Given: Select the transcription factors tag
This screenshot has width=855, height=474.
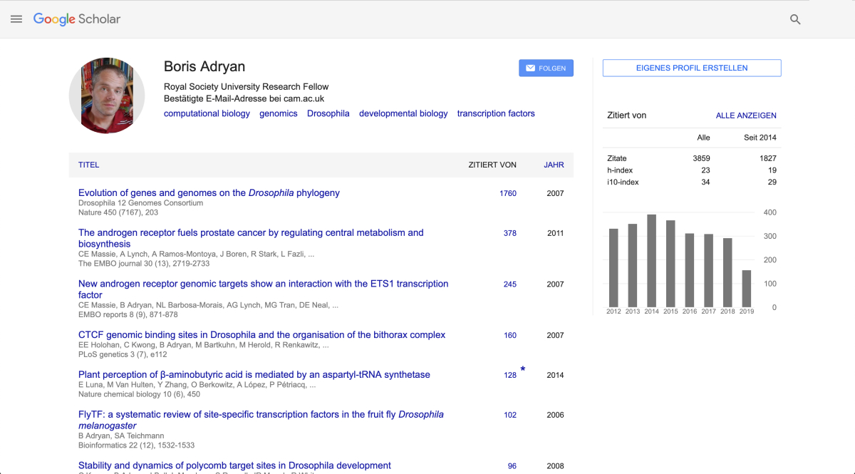Looking at the screenshot, I should pos(495,113).
